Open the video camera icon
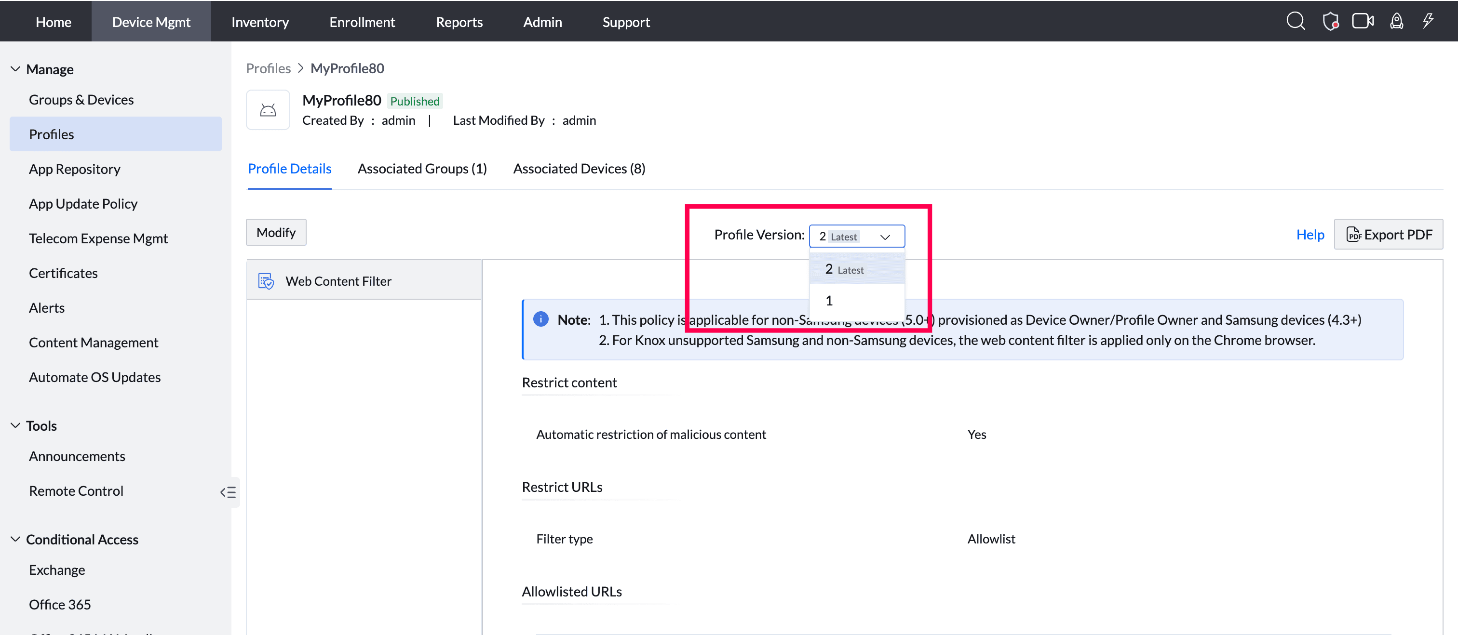 [1363, 22]
